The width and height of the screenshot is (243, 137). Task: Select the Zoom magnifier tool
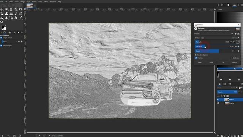pos(2,22)
